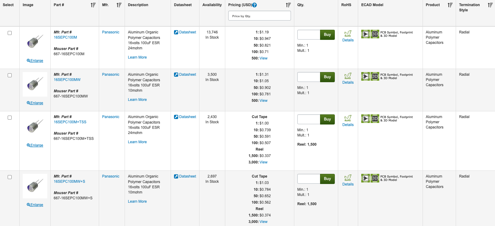Open ECAD model icons for 16SEPC100M
This screenshot has width=495, height=226.
pos(370,34)
